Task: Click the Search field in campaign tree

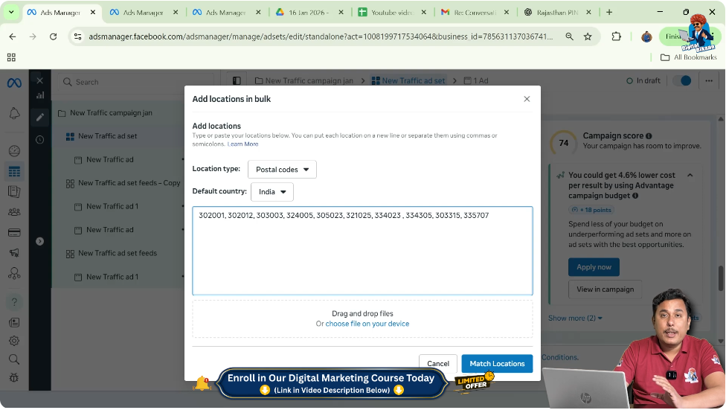Action: [135, 82]
